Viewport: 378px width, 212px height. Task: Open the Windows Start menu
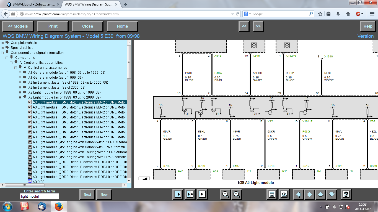(7, 206)
